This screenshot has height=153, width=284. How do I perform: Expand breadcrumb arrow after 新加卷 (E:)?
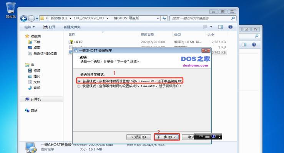[x=70, y=18]
